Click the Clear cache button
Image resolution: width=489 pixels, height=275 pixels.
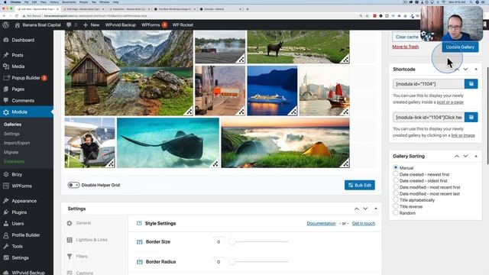pyautogui.click(x=406, y=37)
